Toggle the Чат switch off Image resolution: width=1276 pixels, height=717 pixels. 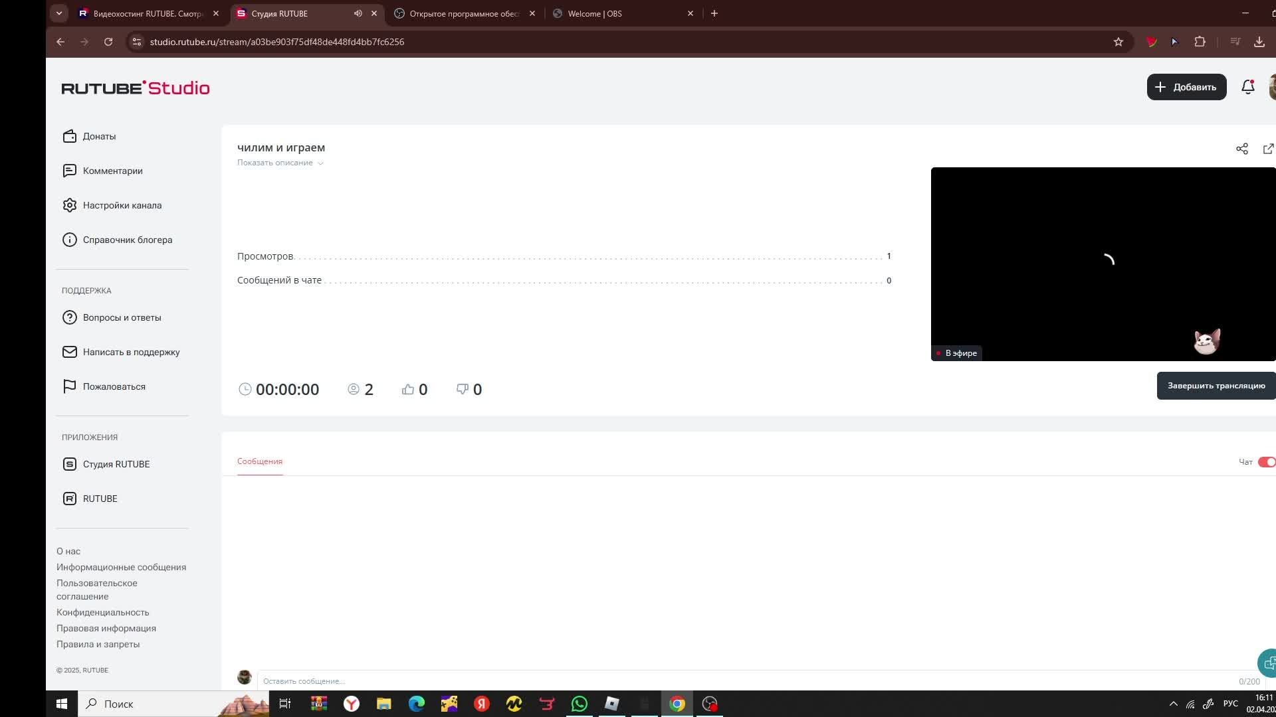[x=1266, y=462]
